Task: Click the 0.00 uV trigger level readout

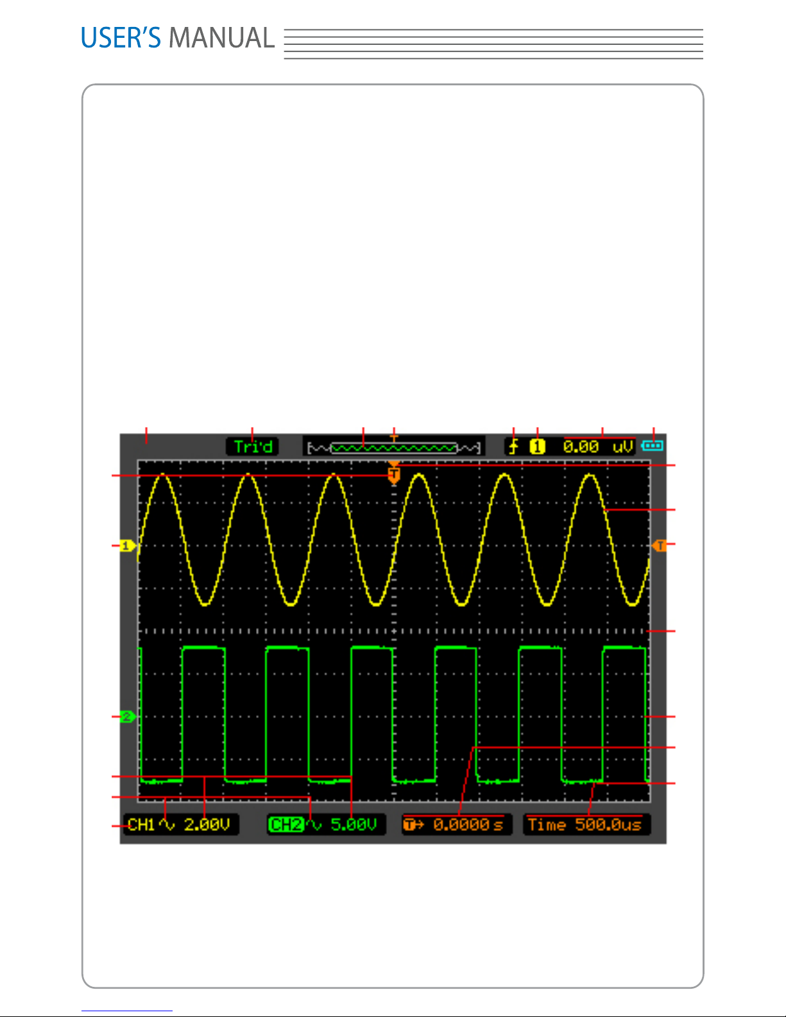Action: (598, 447)
